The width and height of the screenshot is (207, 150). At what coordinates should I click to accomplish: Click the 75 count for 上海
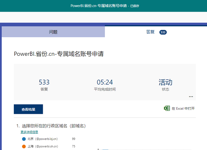pos(74,146)
